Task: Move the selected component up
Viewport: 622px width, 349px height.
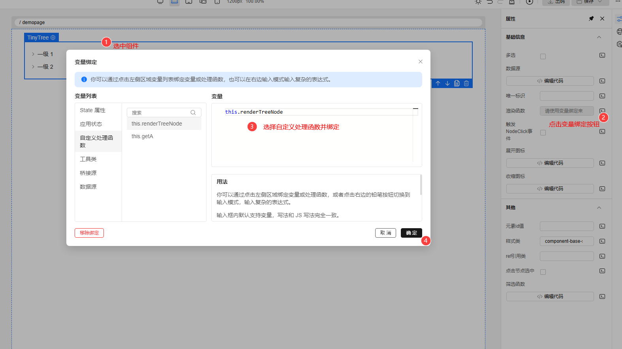Action: pyautogui.click(x=438, y=83)
